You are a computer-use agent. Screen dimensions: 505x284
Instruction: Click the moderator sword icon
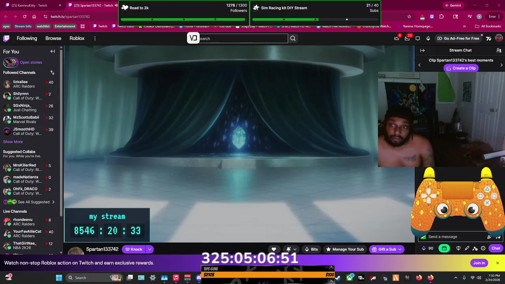[467, 248]
